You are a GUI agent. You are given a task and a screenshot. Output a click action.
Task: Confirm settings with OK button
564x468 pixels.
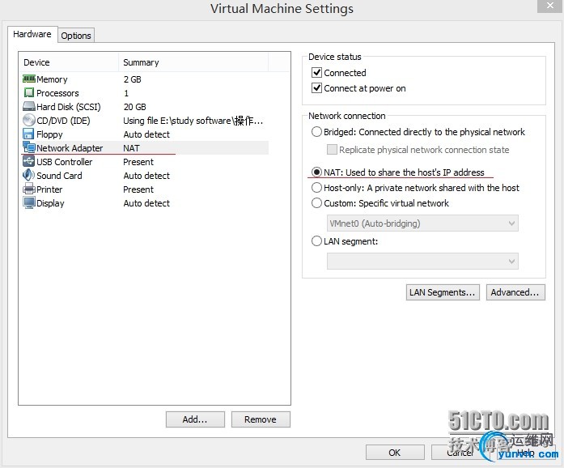395,453
